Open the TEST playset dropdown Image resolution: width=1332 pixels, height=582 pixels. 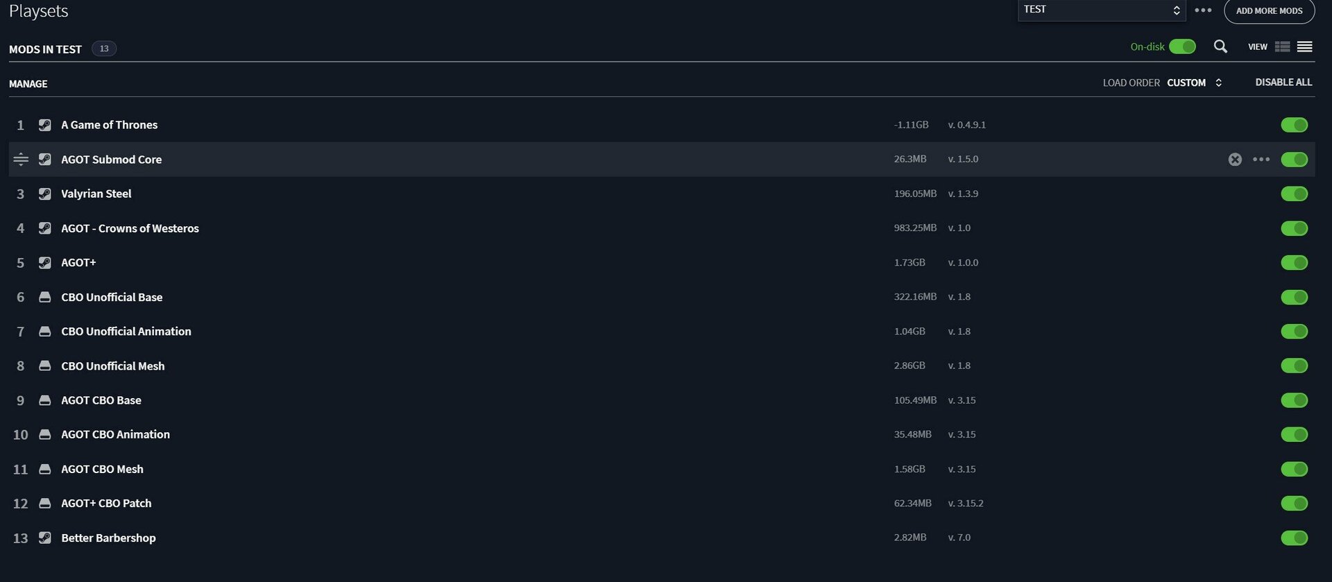click(x=1102, y=10)
